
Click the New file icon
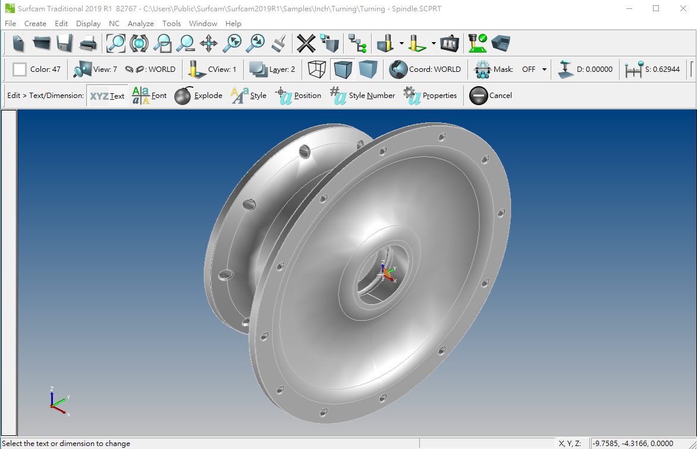[18, 43]
